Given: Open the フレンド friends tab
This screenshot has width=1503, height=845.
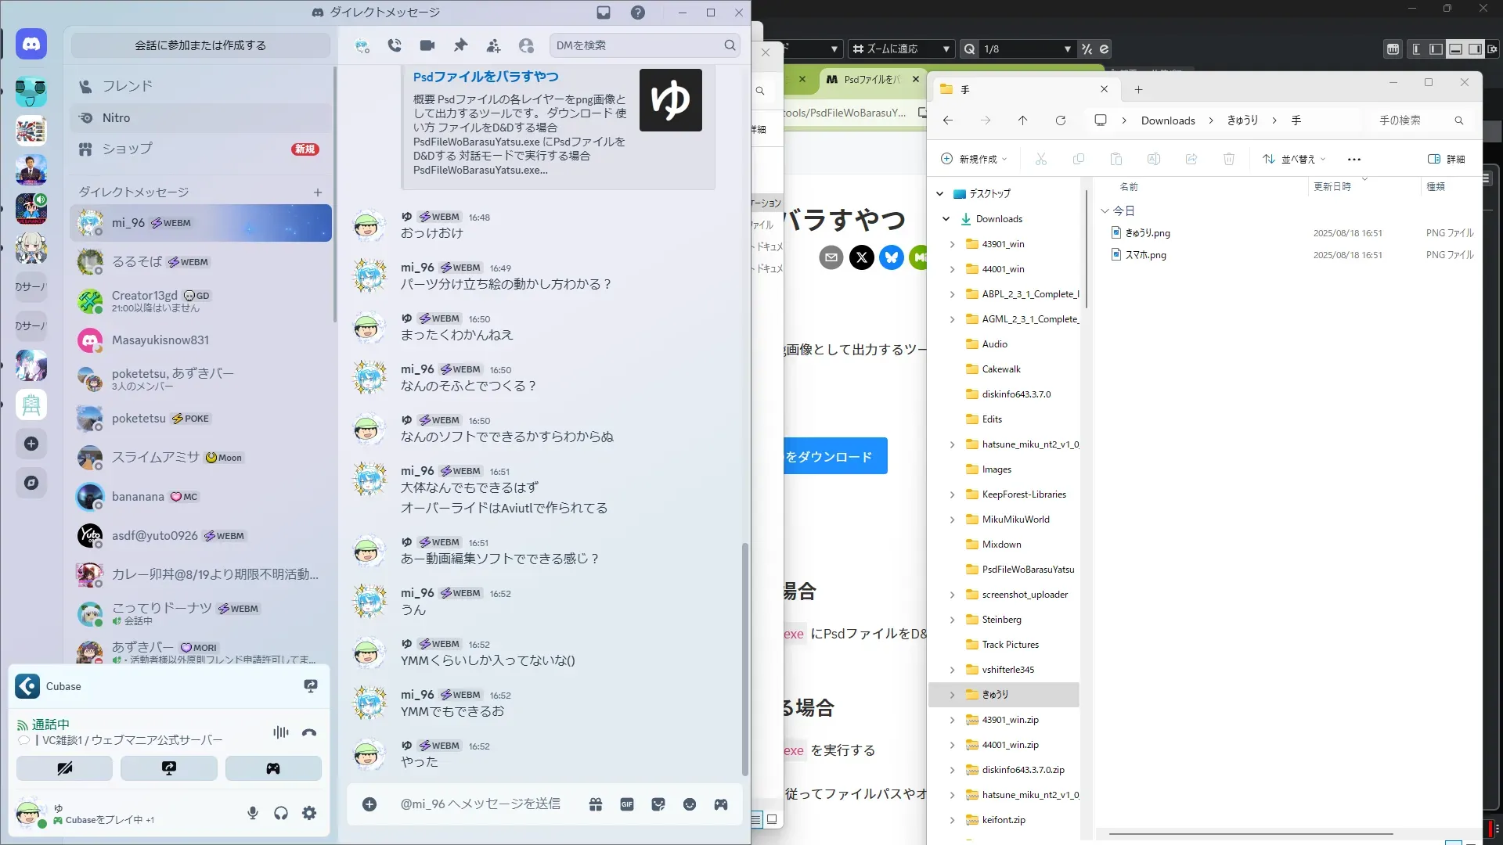Looking at the screenshot, I should coord(127,86).
